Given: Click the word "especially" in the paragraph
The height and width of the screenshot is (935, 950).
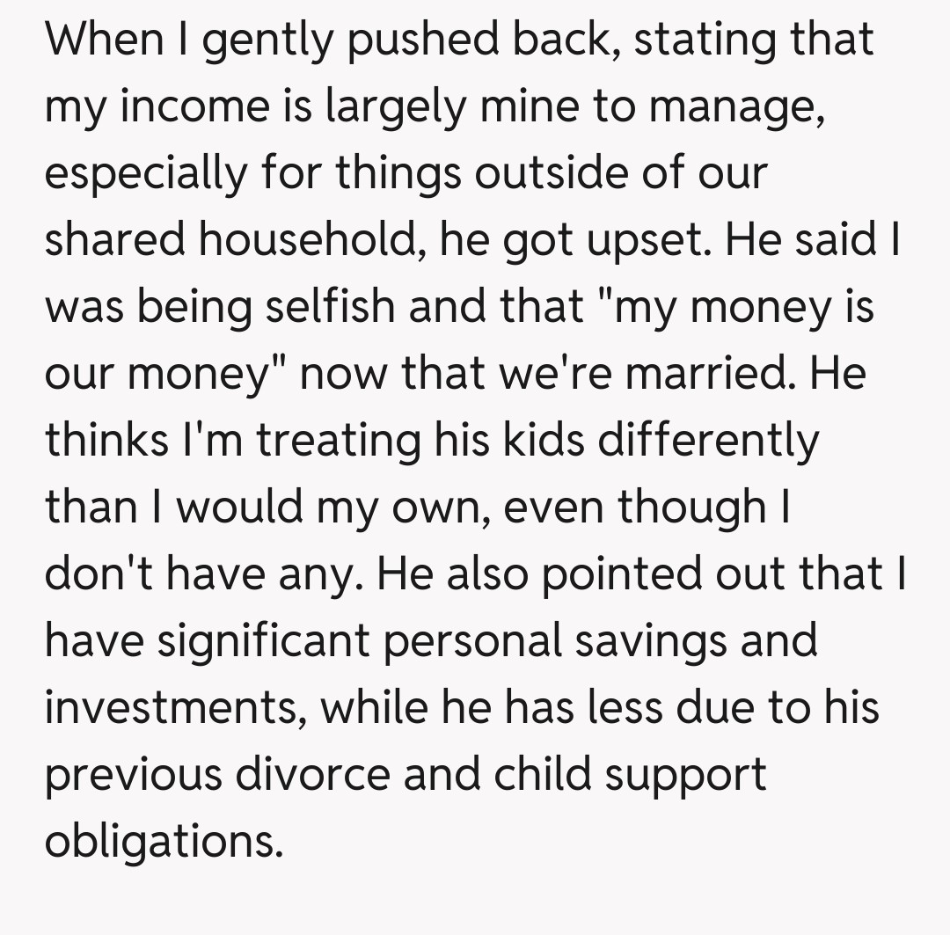Looking at the screenshot, I should (147, 172).
